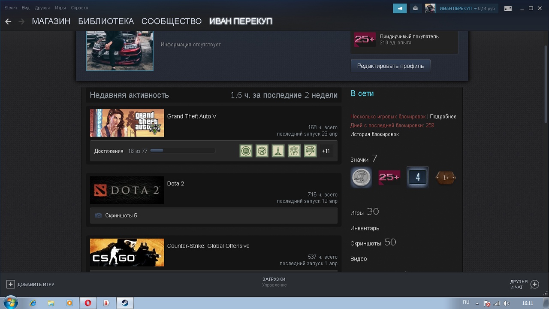Open Opera browser from taskbar
The height and width of the screenshot is (309, 549).
click(x=88, y=303)
